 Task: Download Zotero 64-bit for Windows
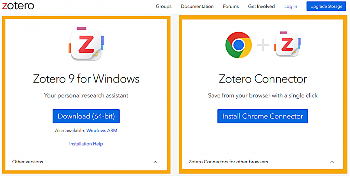[x=86, y=116]
